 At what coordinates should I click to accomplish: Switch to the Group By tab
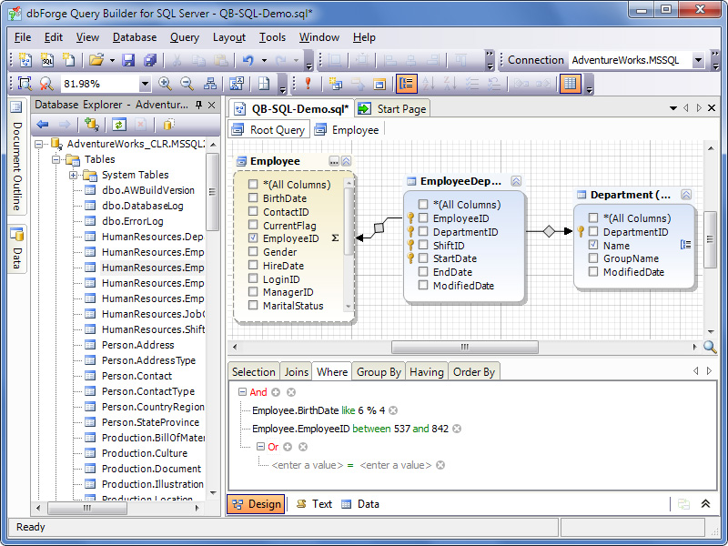tap(379, 372)
